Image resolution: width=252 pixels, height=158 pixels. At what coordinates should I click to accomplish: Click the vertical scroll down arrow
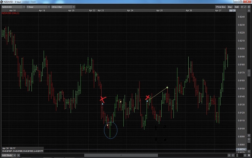pos(249,135)
